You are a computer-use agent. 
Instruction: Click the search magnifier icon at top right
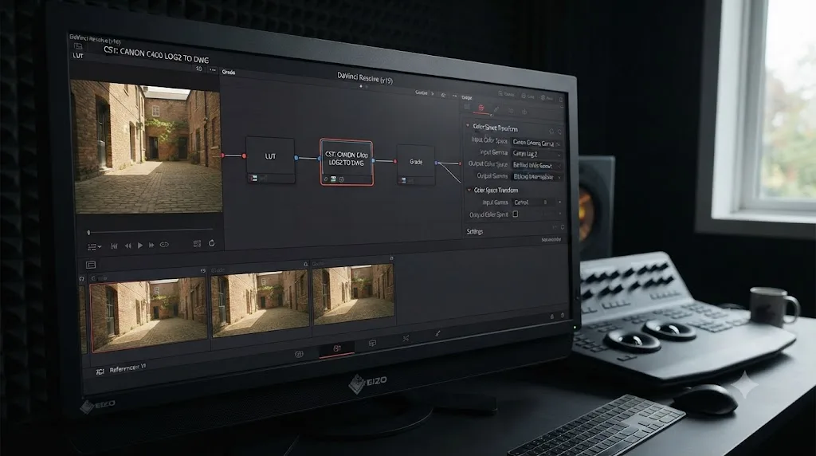pyautogui.click(x=560, y=99)
